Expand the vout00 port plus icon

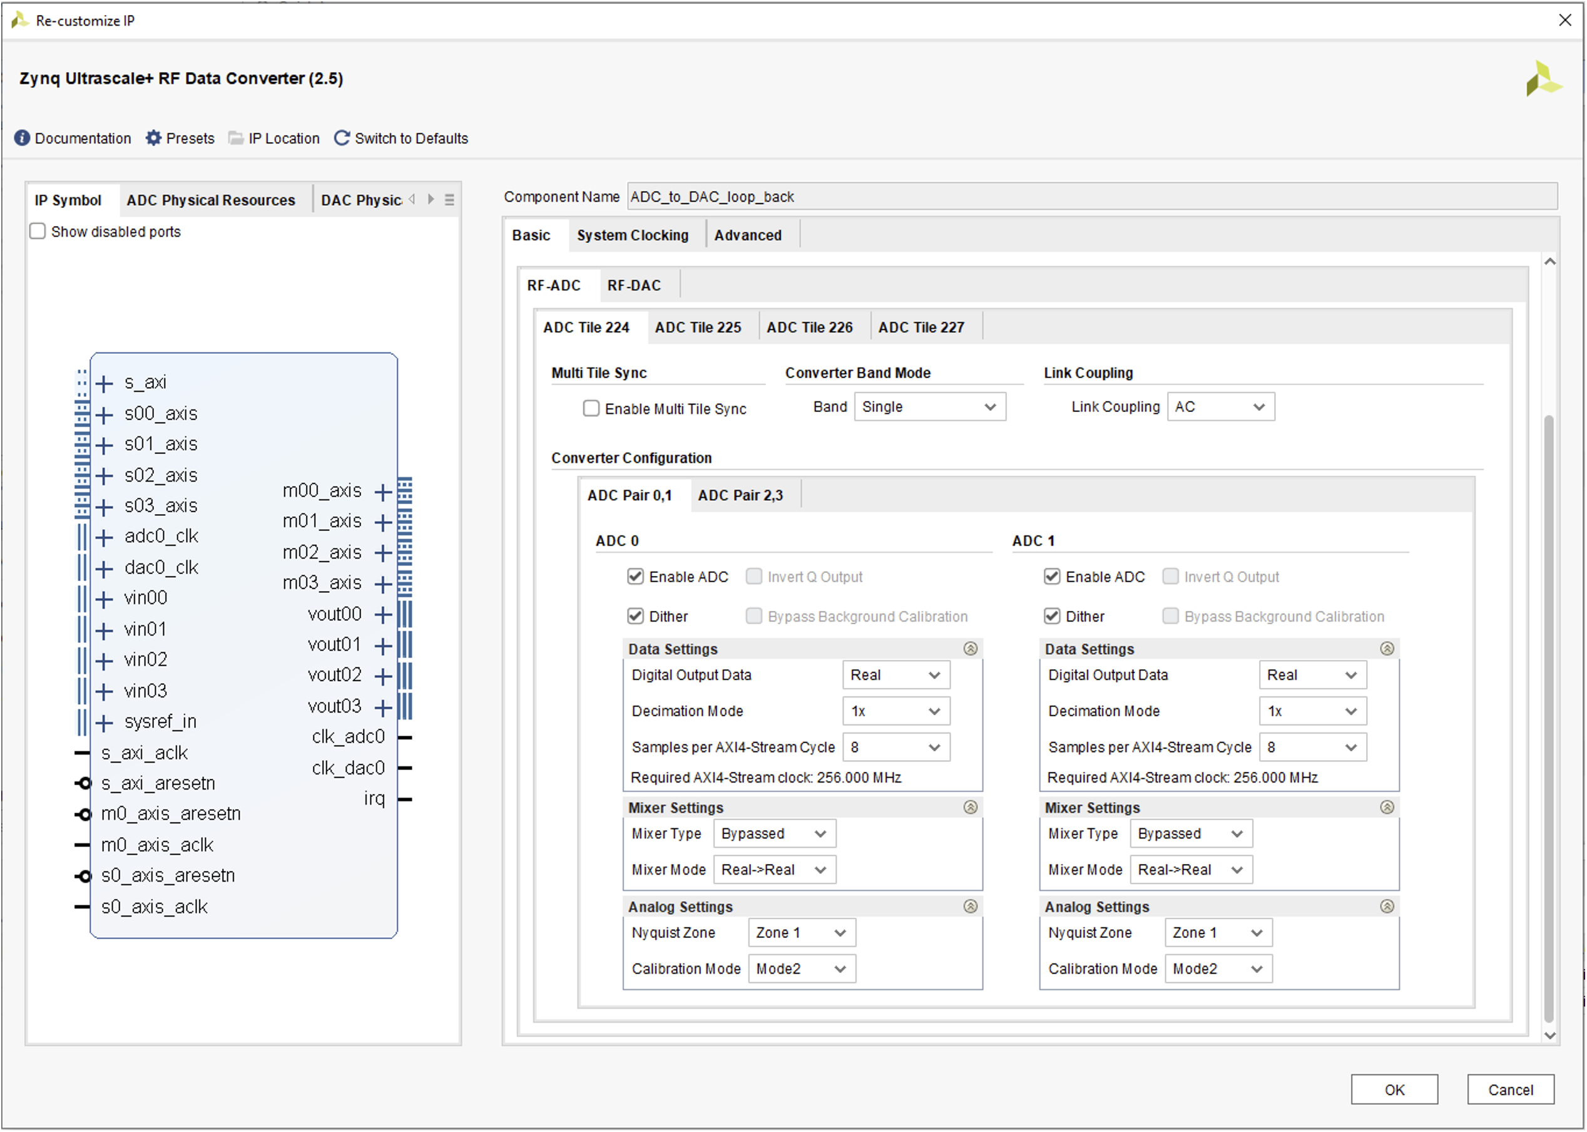tap(383, 615)
